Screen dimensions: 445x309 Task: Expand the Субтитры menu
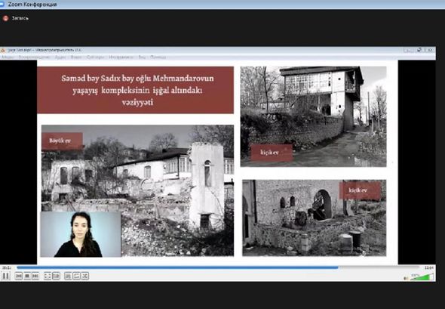[x=95, y=57]
